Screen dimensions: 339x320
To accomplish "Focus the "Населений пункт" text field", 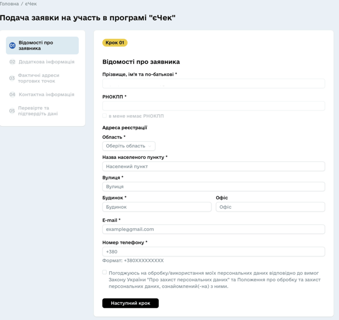I will point(214,167).
